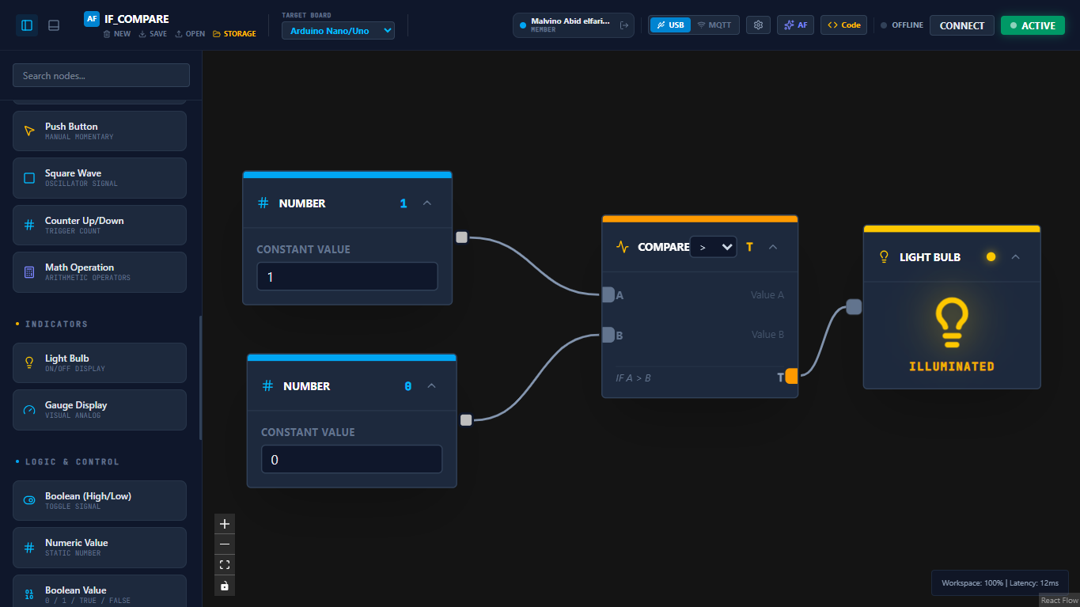Collapse the NUMBER node with value 0
1080x607 pixels.
431,386
